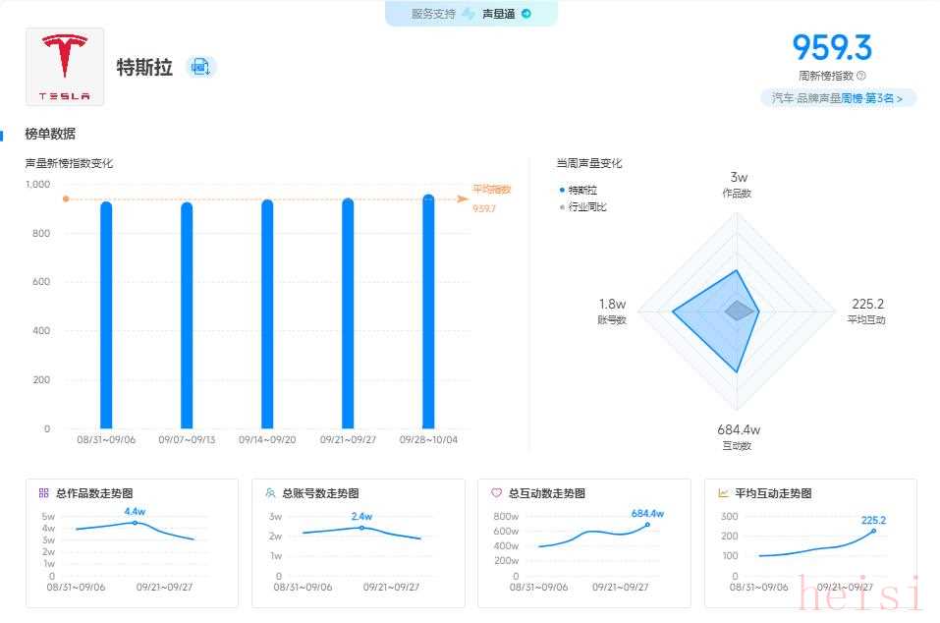This screenshot has height=623, width=940.
Task: Click the 684.4w point on interactions trend
Action: [647, 525]
